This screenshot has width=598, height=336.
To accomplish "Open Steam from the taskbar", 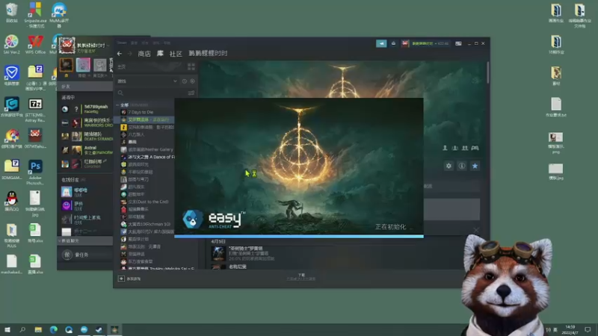I will 99,329.
